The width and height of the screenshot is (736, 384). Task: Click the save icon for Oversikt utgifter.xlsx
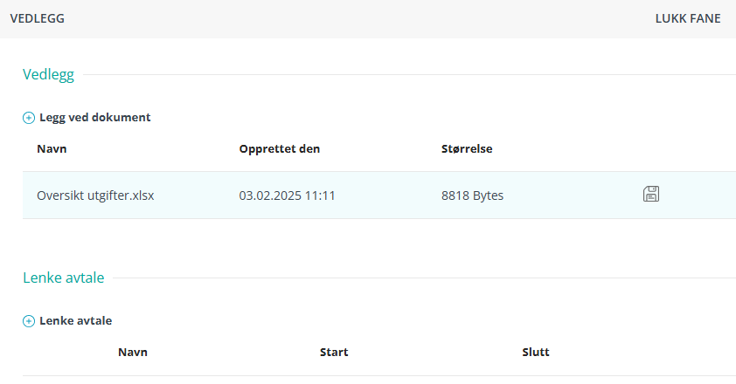point(650,194)
